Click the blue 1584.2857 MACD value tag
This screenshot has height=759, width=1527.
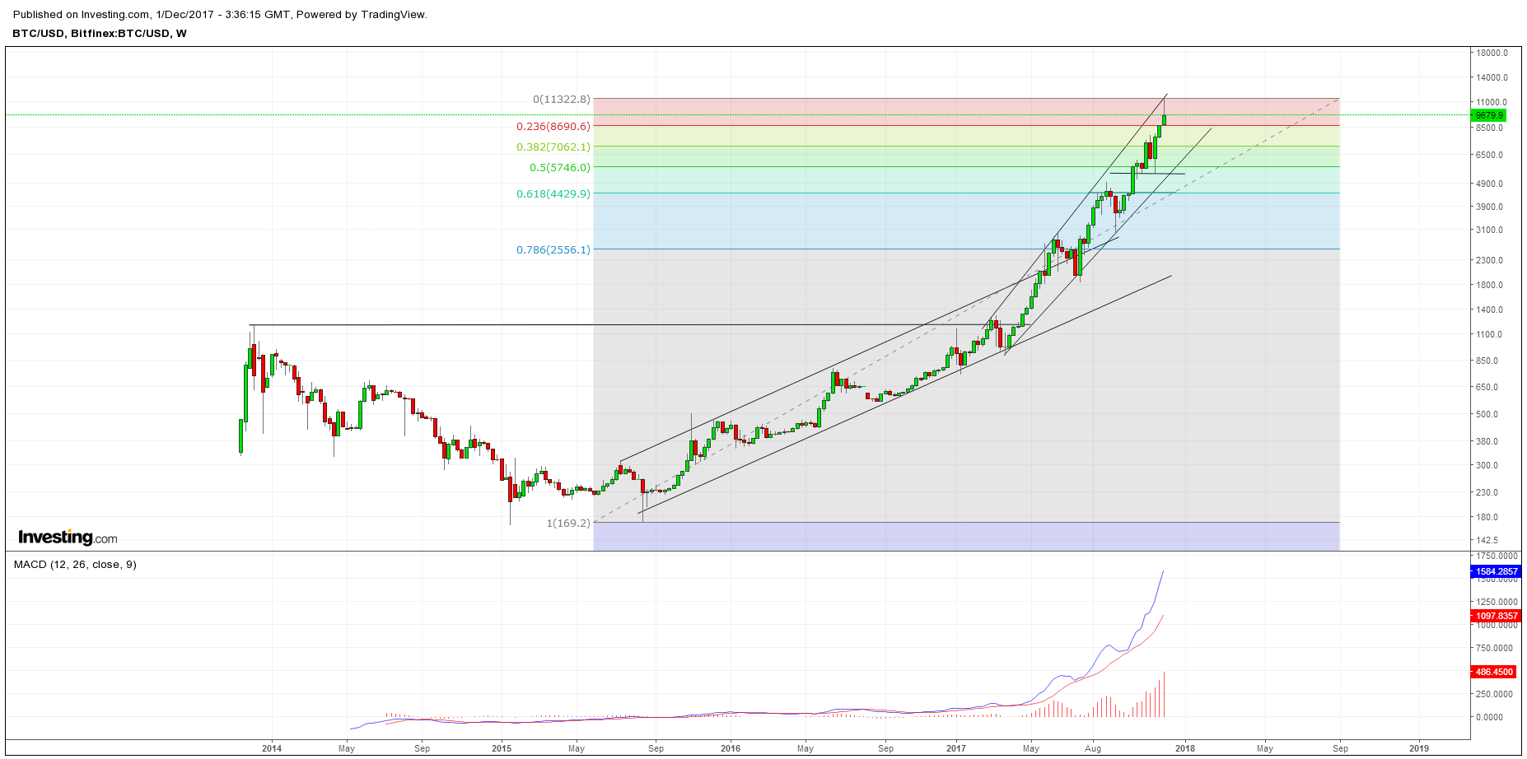coord(1496,571)
